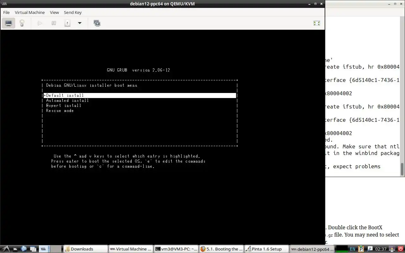Switch to Downloads window
Viewport: 405px width, 253px height.
click(x=85, y=249)
